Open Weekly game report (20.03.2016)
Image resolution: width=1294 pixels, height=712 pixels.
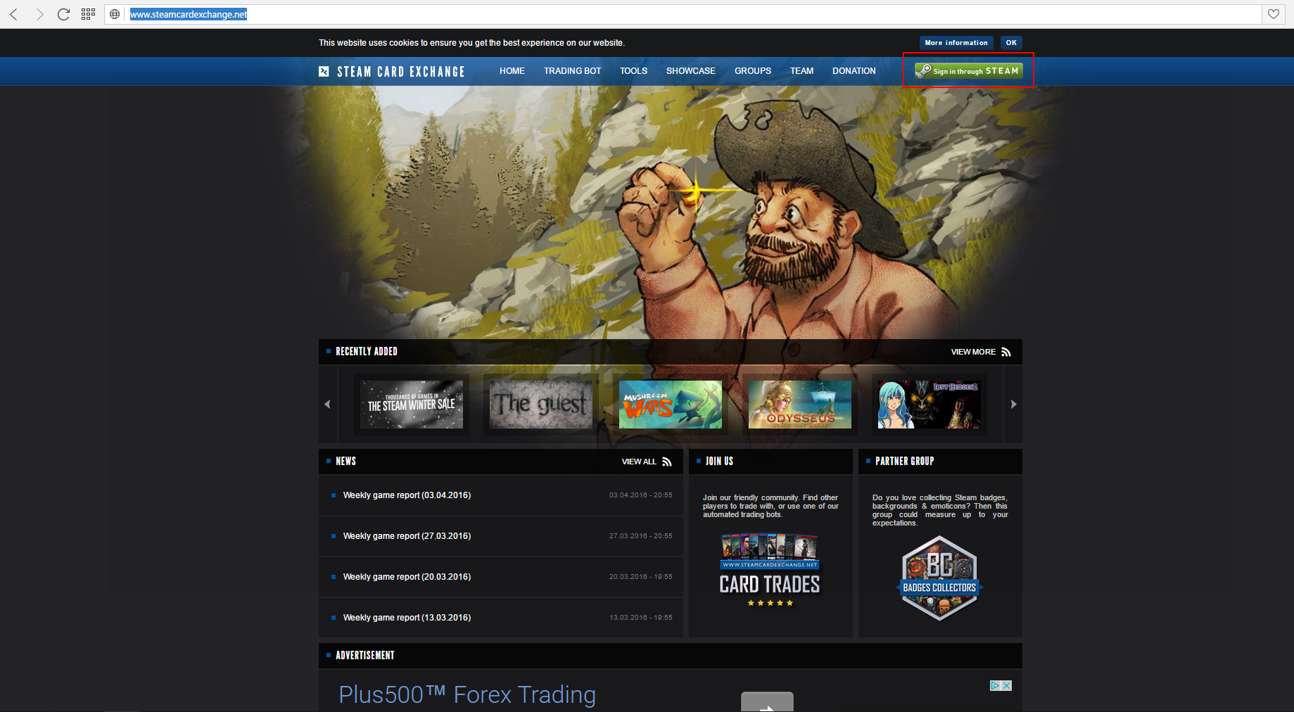tap(407, 577)
